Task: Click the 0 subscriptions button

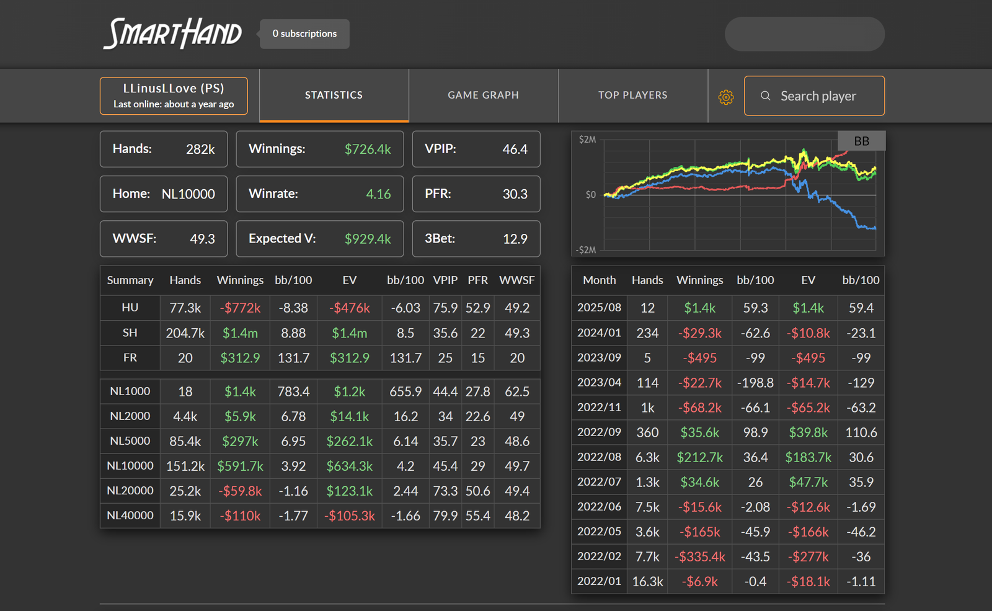Action: coord(304,33)
